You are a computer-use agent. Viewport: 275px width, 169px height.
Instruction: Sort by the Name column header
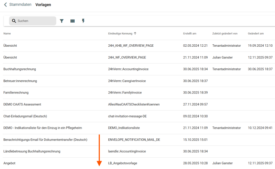pyautogui.click(x=7, y=34)
